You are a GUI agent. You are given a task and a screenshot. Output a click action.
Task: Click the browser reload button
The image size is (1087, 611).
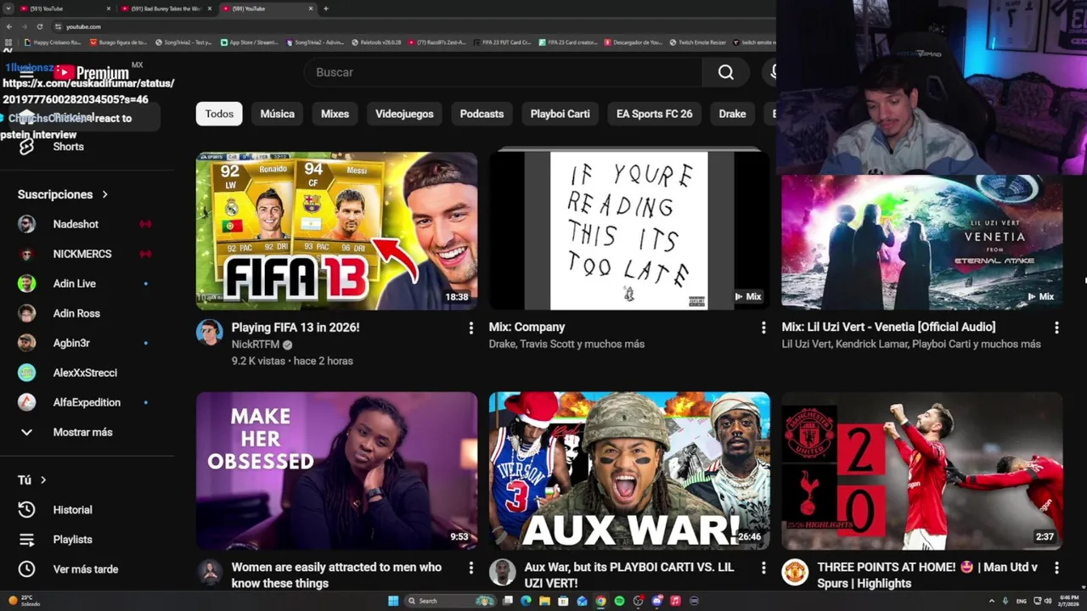click(39, 26)
